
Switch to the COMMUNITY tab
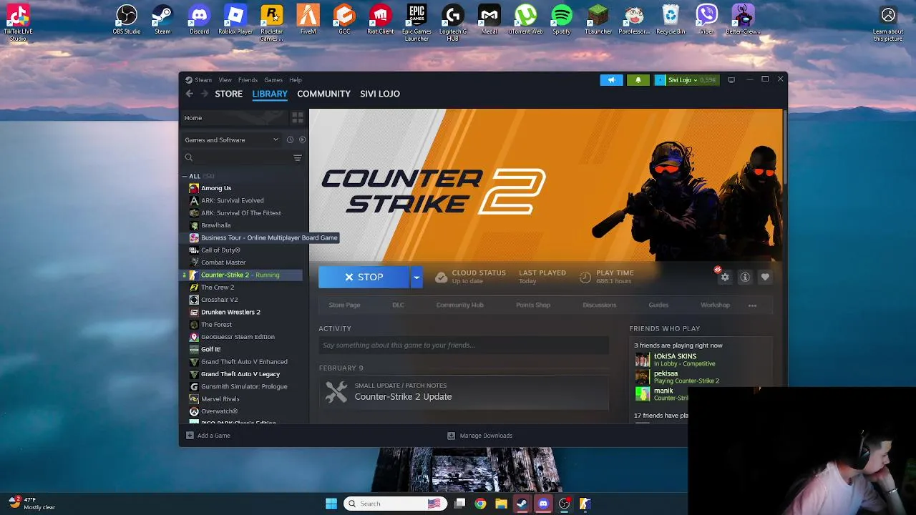tap(323, 94)
